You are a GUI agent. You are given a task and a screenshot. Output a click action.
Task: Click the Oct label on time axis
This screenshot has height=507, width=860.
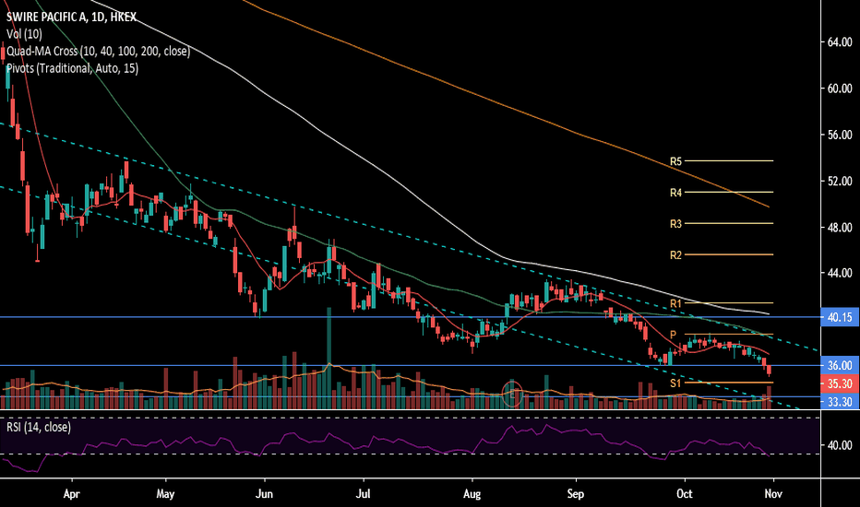[685, 494]
